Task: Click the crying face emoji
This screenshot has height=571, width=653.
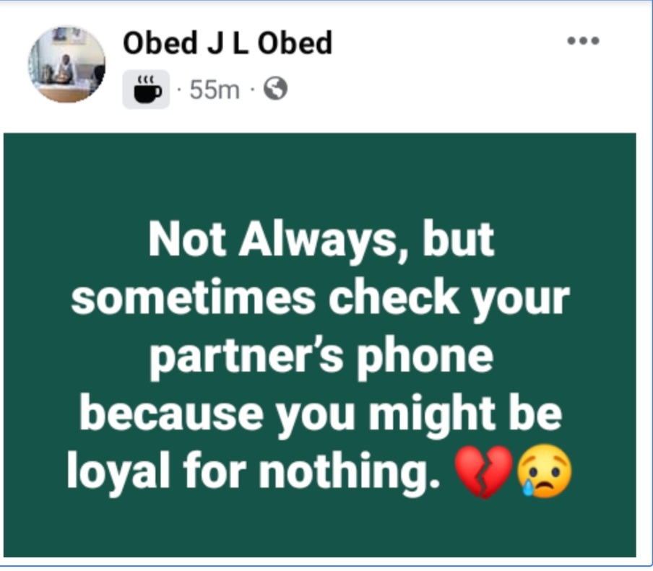Action: pyautogui.click(x=545, y=471)
